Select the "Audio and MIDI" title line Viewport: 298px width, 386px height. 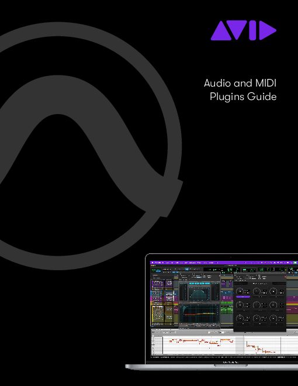tap(240, 83)
